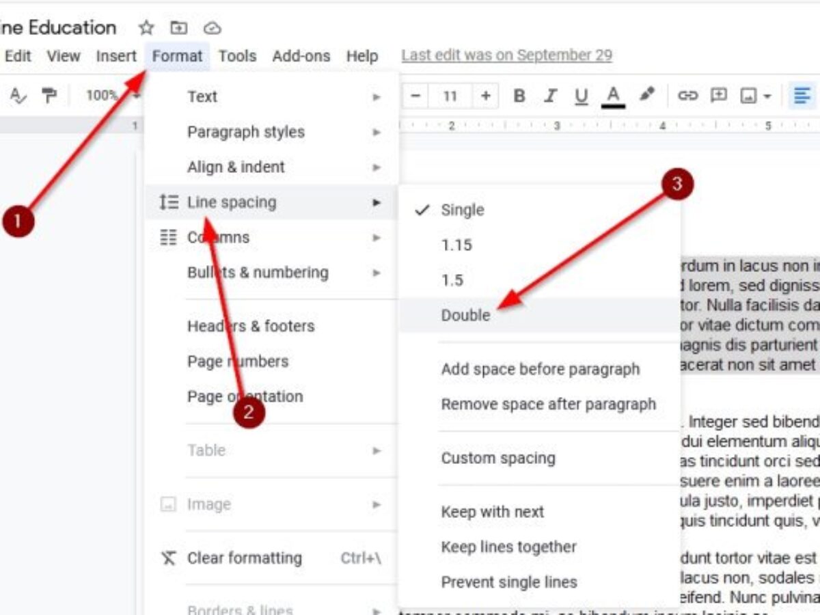The height and width of the screenshot is (615, 820).
Task: Open the zoom level 100% dropdown
Action: pyautogui.click(x=111, y=96)
